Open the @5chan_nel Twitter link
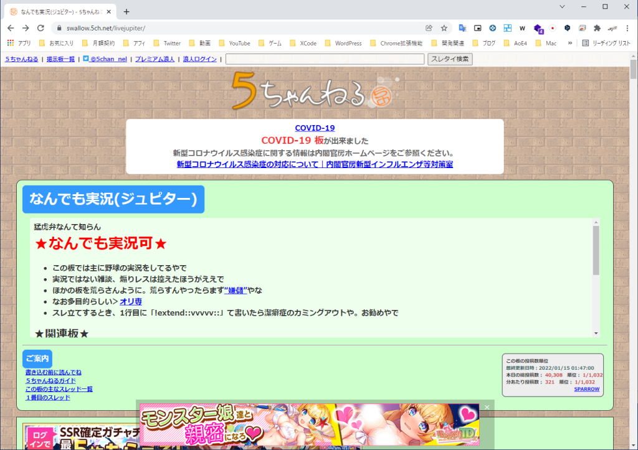Image resolution: width=638 pixels, height=450 pixels. [105, 59]
